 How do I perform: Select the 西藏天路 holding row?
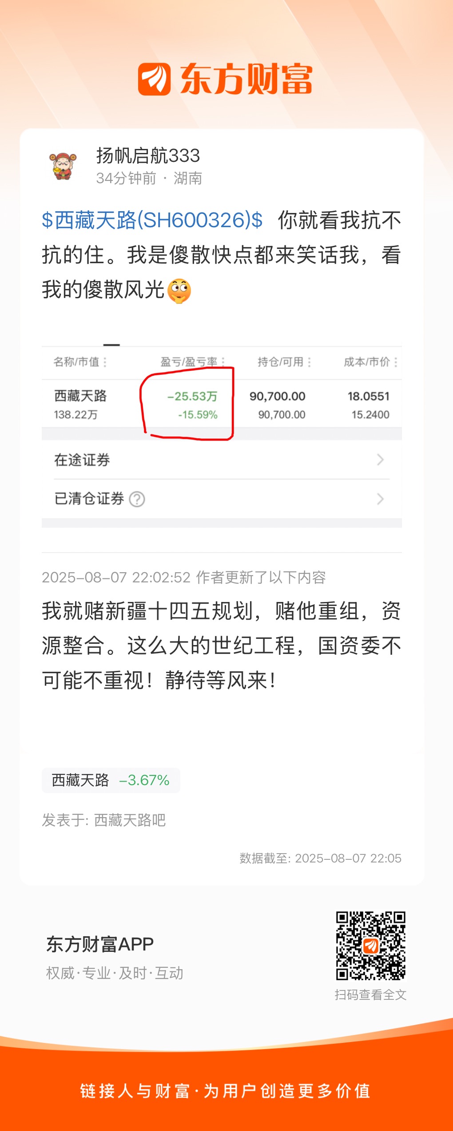222,404
